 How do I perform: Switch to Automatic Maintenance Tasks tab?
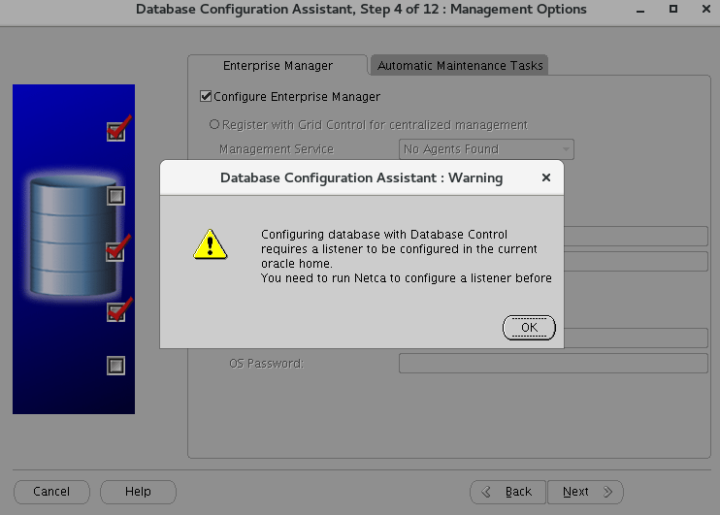(460, 66)
